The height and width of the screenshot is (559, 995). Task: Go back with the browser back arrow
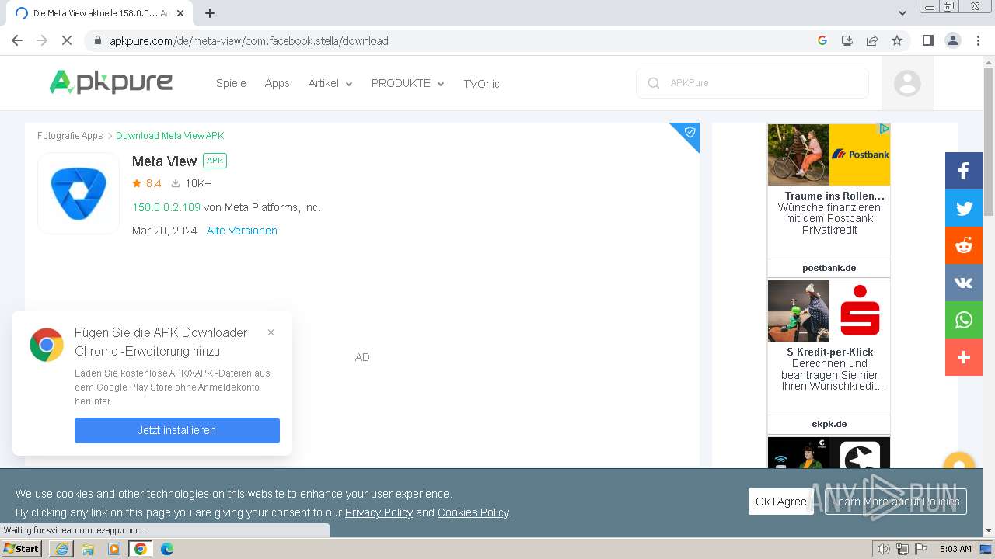(17, 40)
